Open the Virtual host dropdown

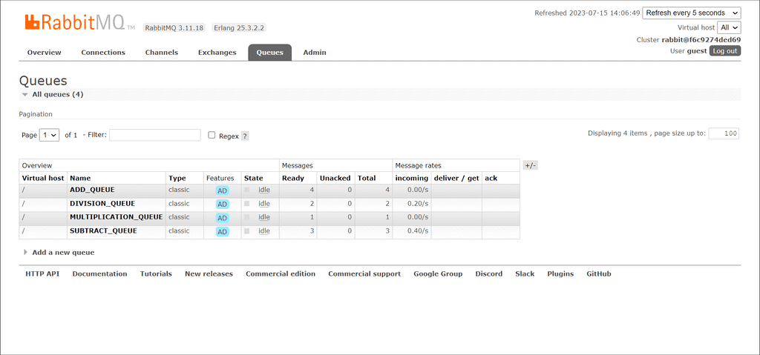coord(728,27)
